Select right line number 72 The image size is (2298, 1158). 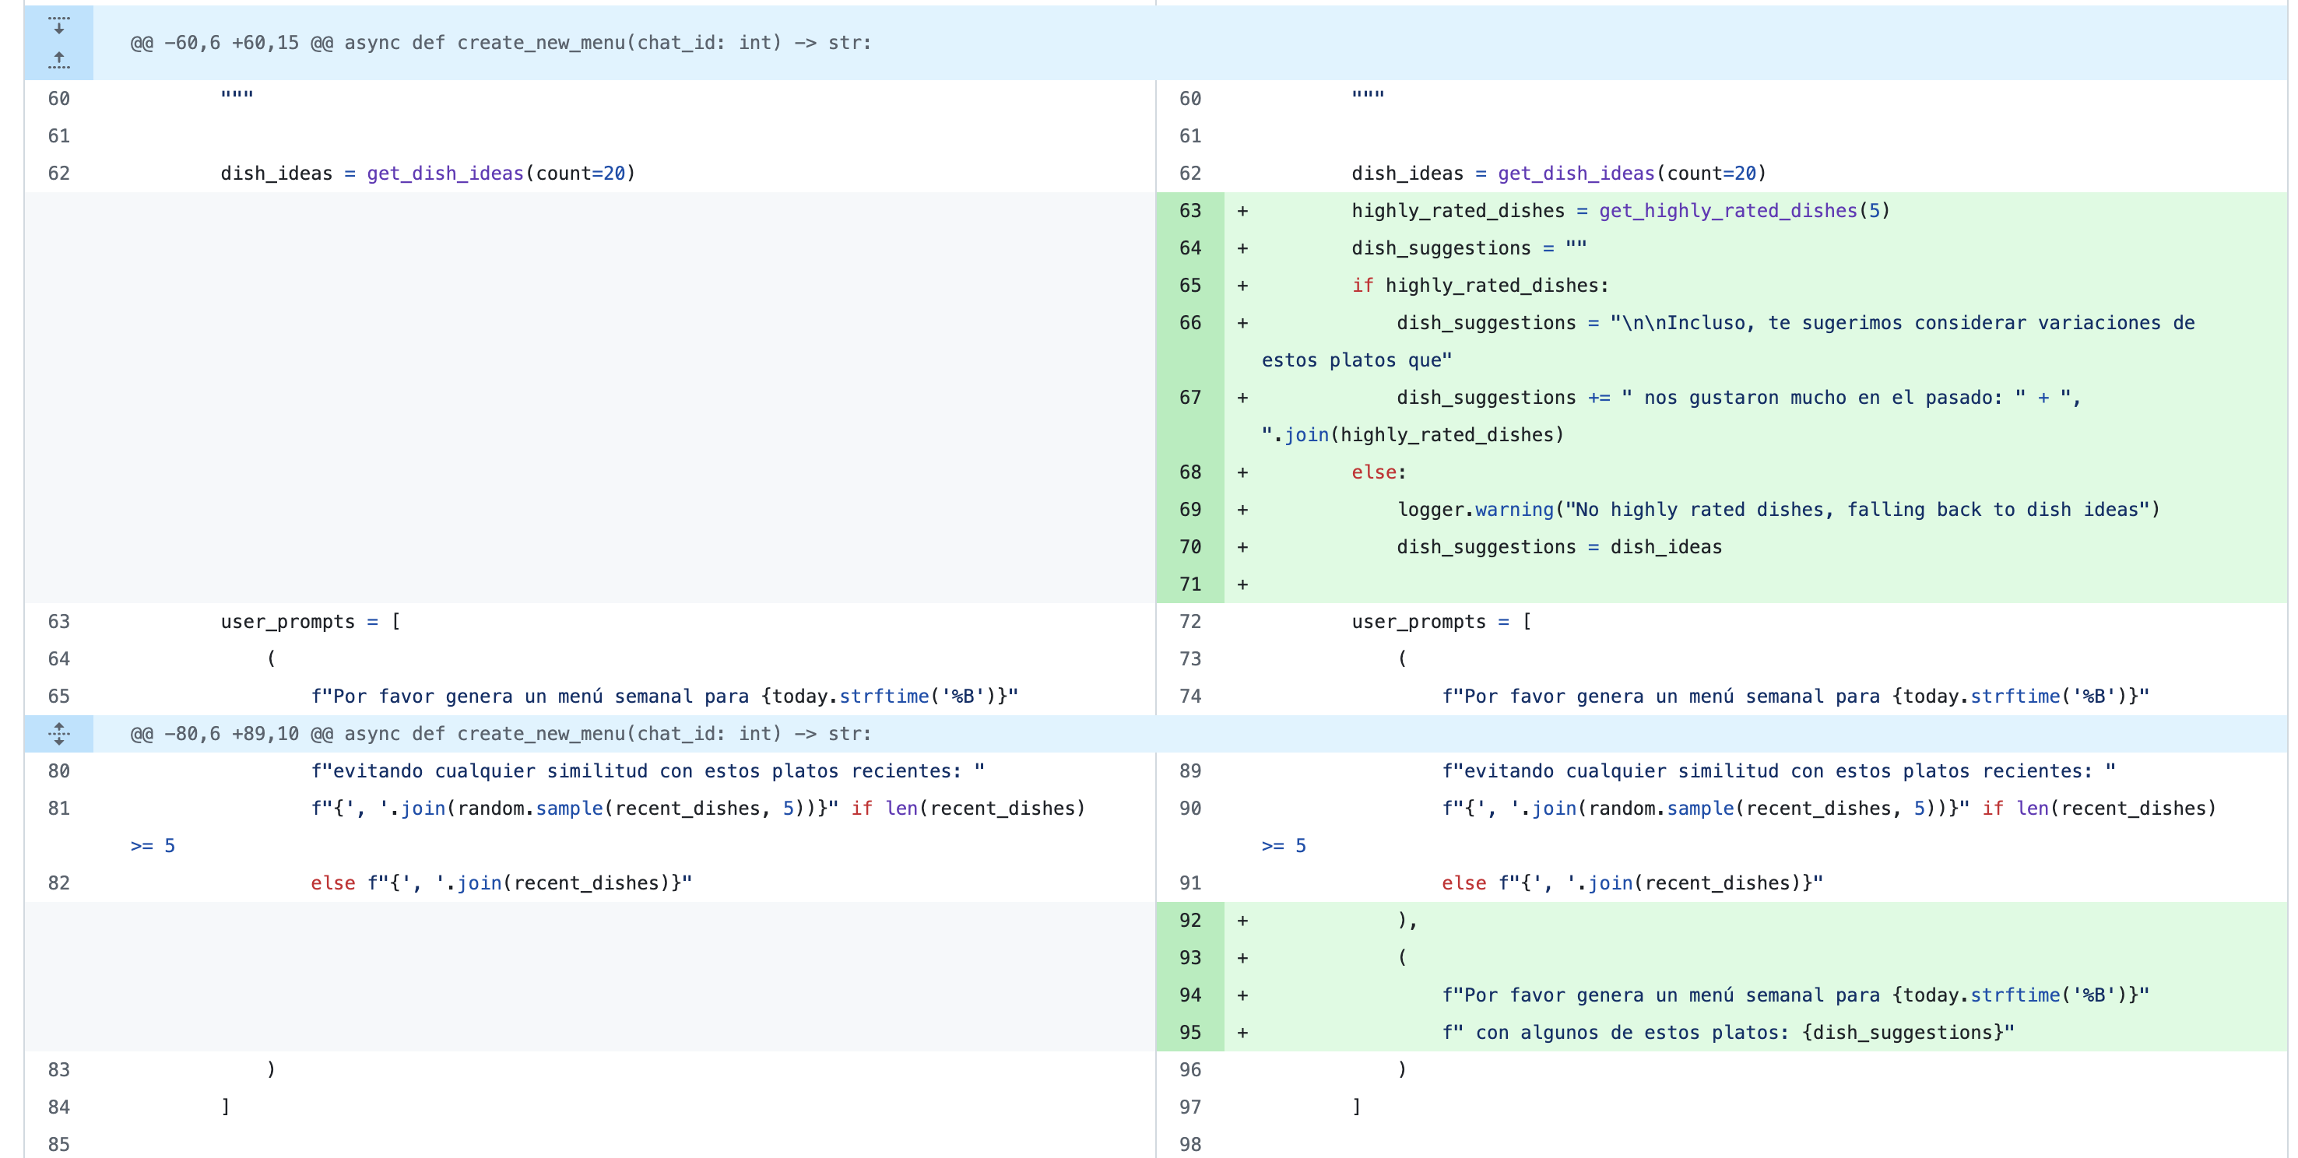coord(1190,622)
